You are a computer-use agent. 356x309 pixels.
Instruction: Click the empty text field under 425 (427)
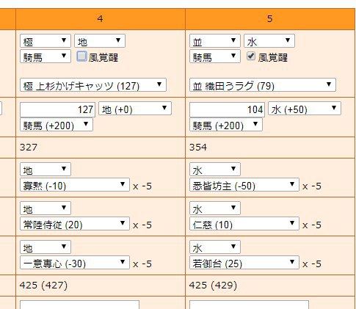pos(79,305)
